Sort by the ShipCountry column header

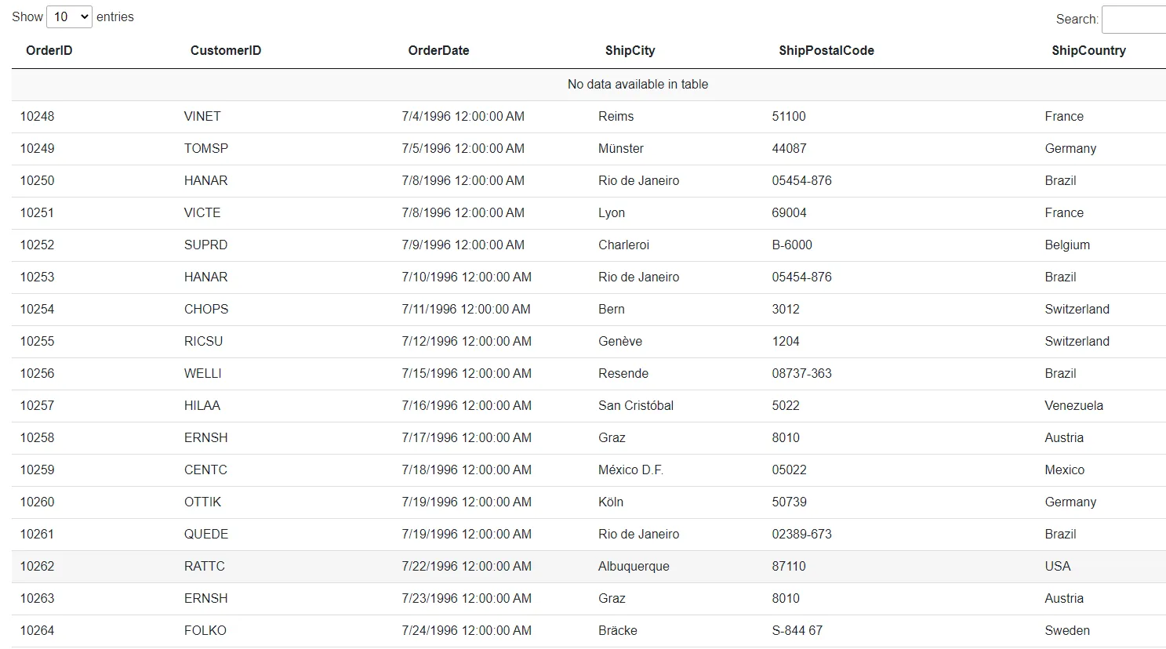coord(1088,51)
